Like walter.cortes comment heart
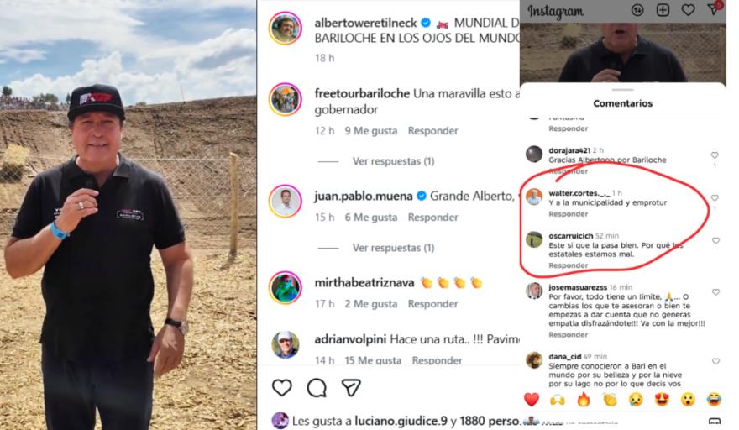Image resolution: width=739 pixels, height=430 pixels. (715, 198)
